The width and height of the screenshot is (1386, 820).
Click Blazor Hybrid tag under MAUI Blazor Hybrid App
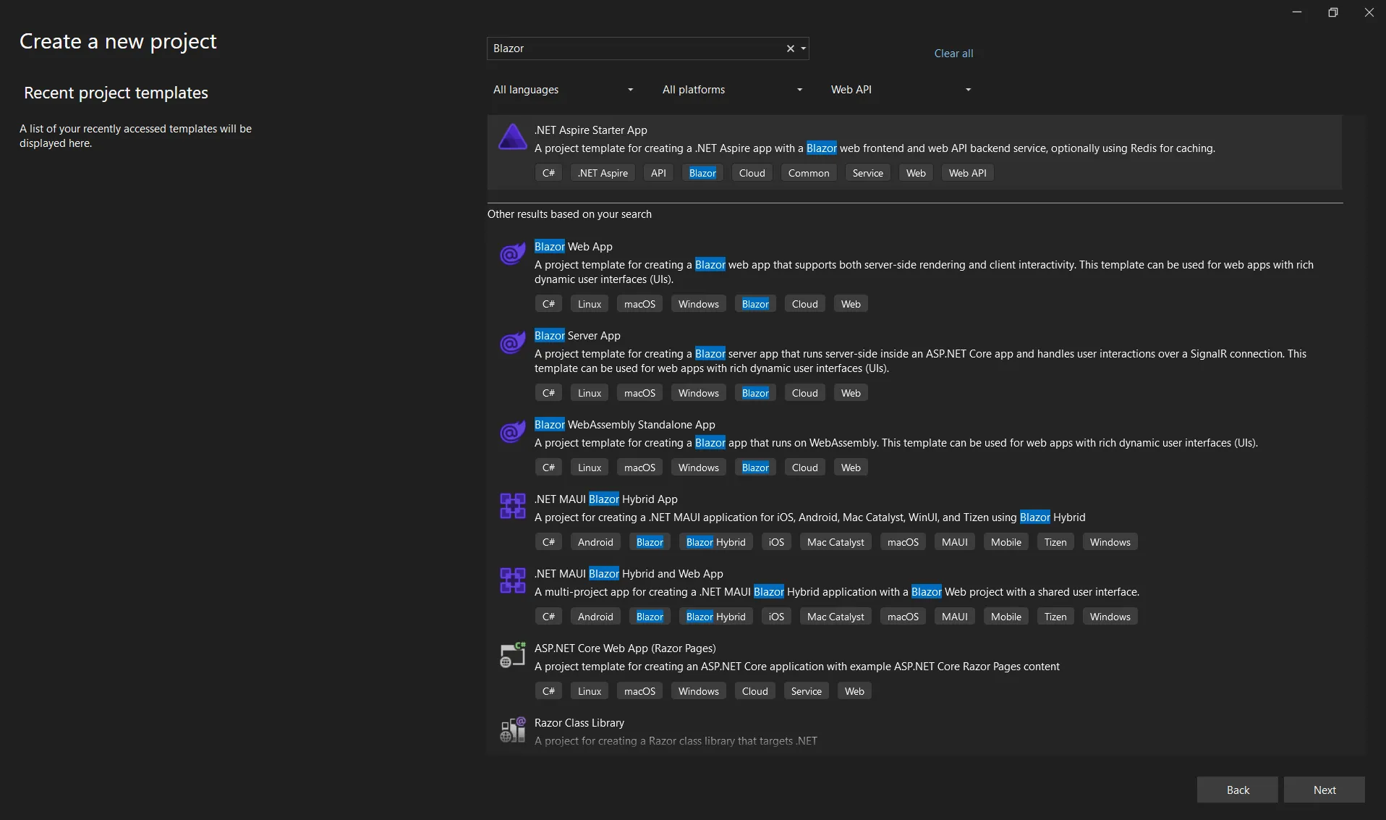point(715,542)
